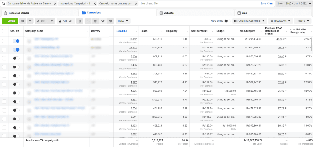This screenshot has height=147, width=313.
Task: Remove the 'Campaign name contains cnv' filter
Action: click(136, 3)
